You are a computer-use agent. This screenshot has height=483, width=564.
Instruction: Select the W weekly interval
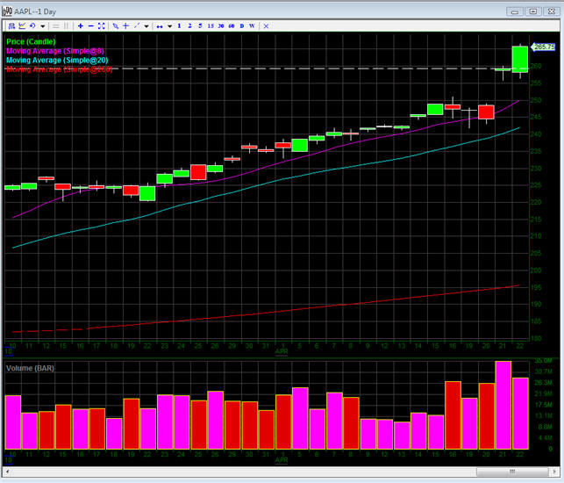[x=253, y=26]
